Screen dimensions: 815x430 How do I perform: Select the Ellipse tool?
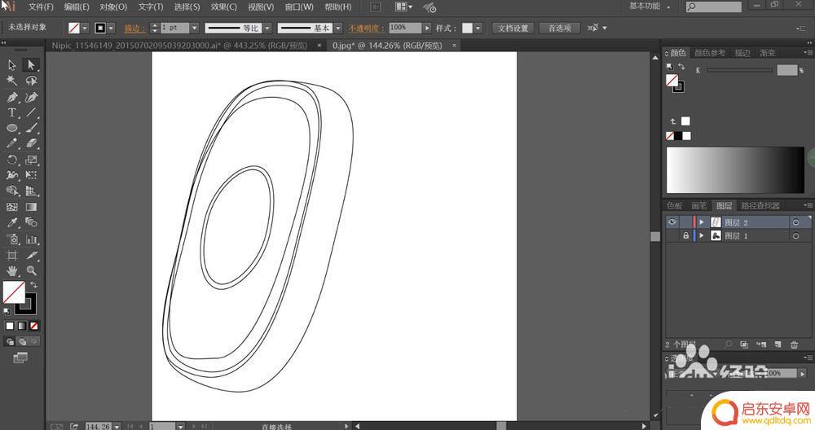12,128
